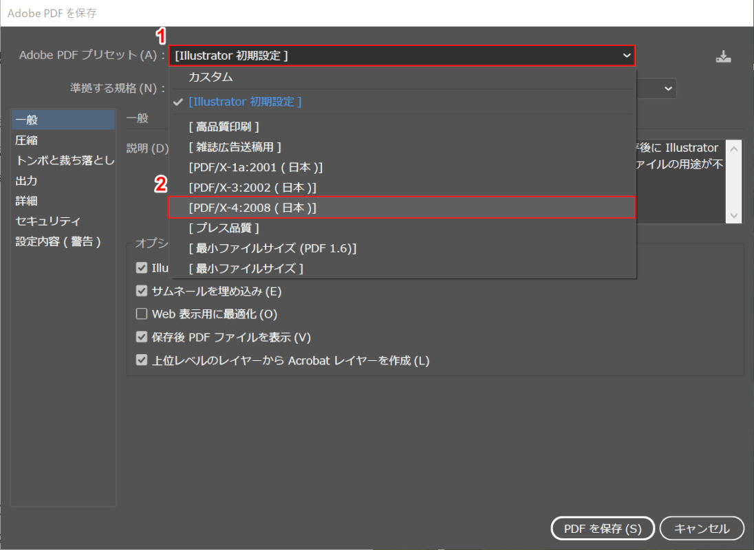Toggle the Illustrator editing checkbox

pyautogui.click(x=142, y=267)
